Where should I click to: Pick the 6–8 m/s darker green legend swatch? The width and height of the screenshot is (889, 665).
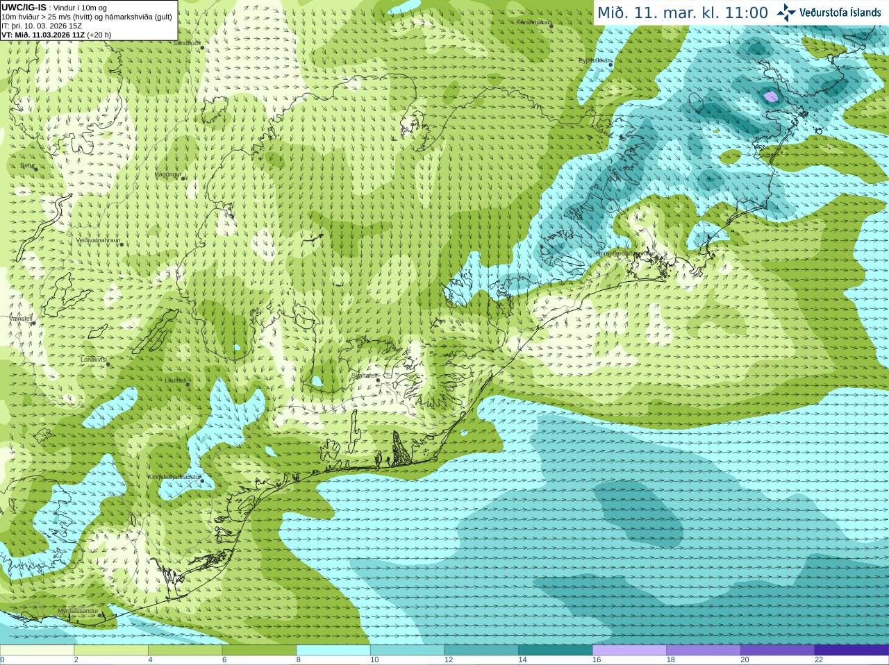[x=259, y=650]
